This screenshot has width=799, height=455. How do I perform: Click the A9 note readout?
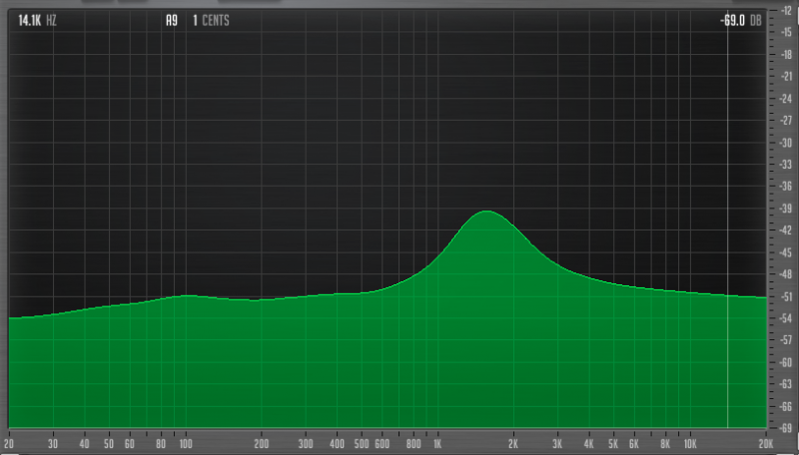pos(172,19)
